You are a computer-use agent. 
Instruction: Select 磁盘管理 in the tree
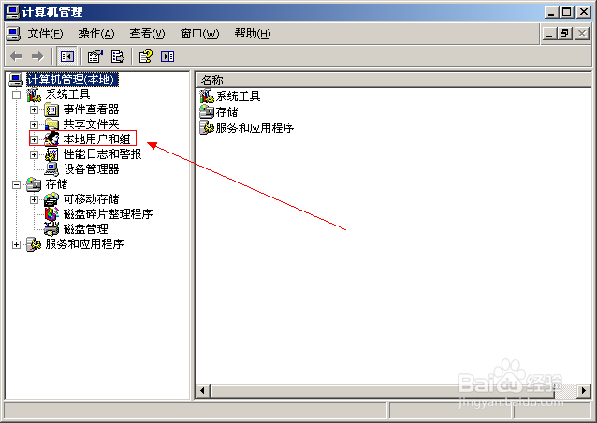pos(86,229)
